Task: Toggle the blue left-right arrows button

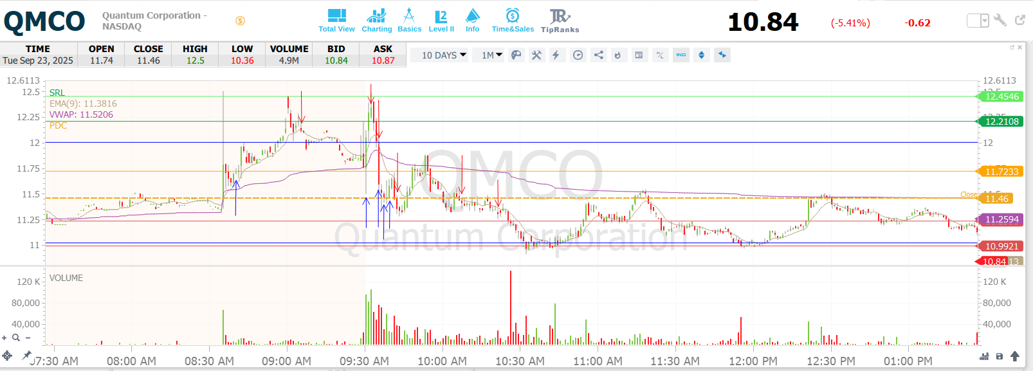Action: pyautogui.click(x=722, y=55)
